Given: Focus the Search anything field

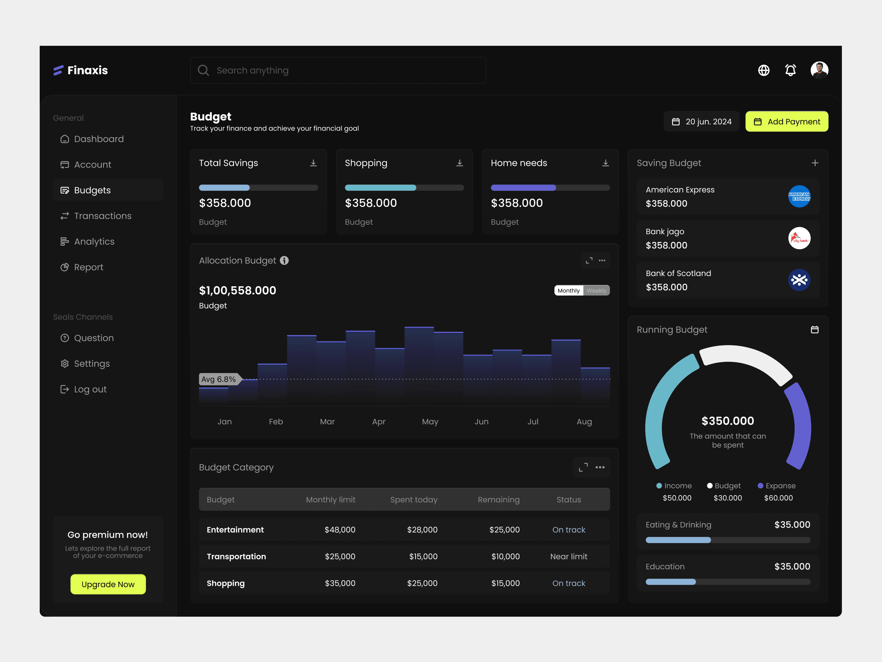Looking at the screenshot, I should (338, 70).
